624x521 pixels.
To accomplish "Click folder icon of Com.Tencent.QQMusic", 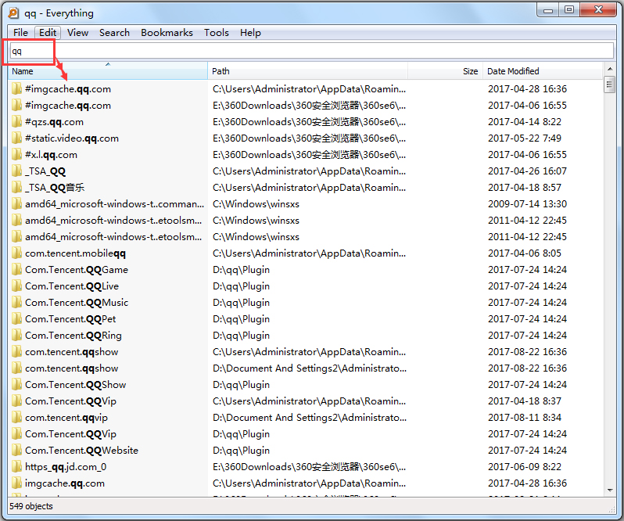I will (x=16, y=303).
